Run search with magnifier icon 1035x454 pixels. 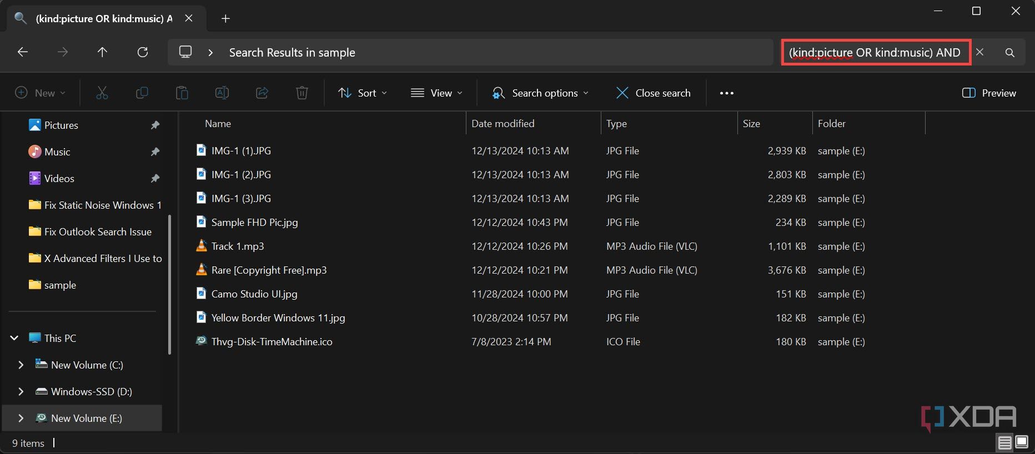click(1010, 52)
